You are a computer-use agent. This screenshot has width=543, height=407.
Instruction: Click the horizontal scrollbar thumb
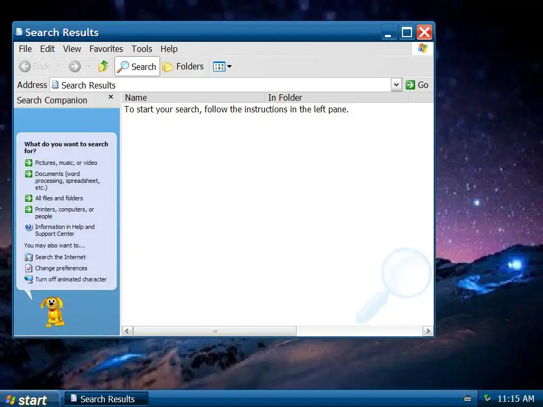[215, 331]
